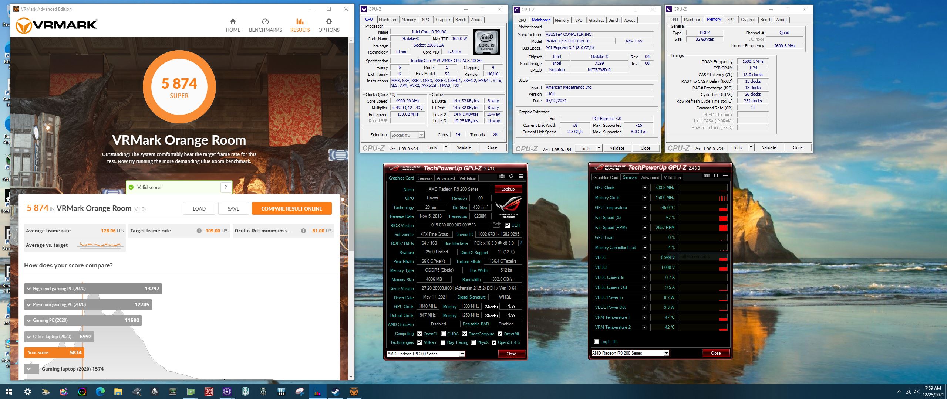Open the Validation tab in GPU-Z Sensors window
The width and height of the screenshot is (947, 399).
[x=672, y=177]
